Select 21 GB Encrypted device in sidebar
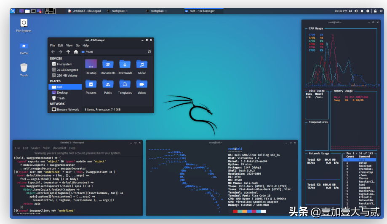The width and height of the screenshot is (387, 224). coord(65,70)
